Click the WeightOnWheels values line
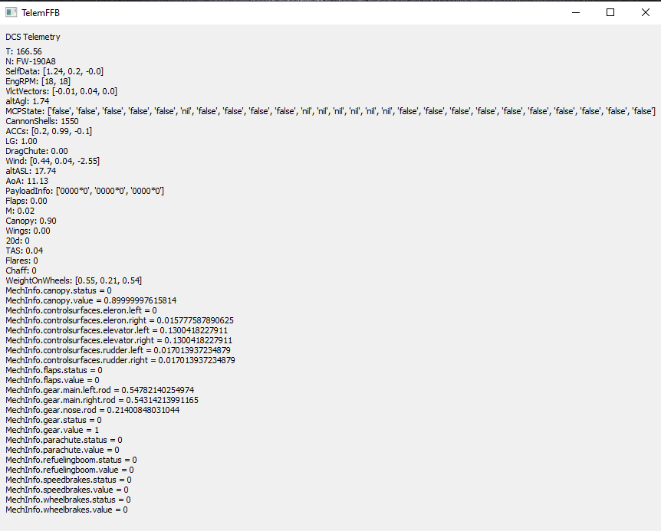The height and width of the screenshot is (531, 661). point(74,280)
